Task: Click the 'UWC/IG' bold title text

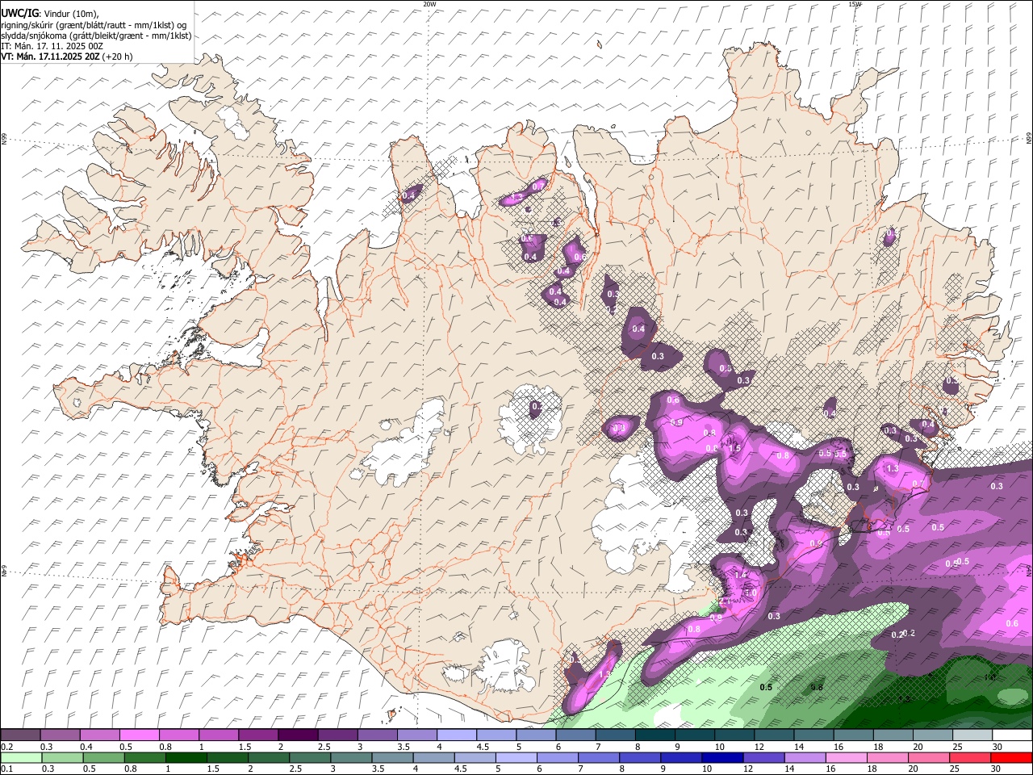Action: (x=19, y=14)
